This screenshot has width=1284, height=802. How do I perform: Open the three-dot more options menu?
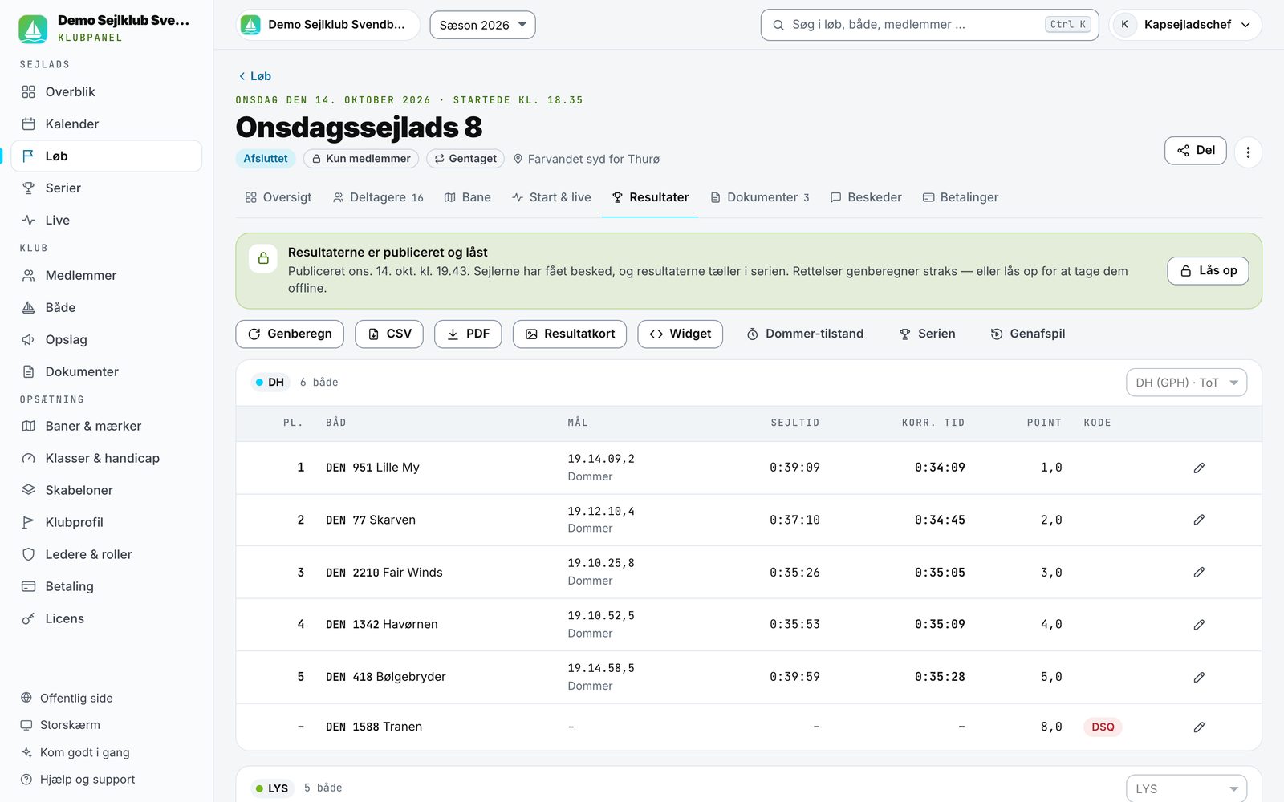(x=1248, y=152)
